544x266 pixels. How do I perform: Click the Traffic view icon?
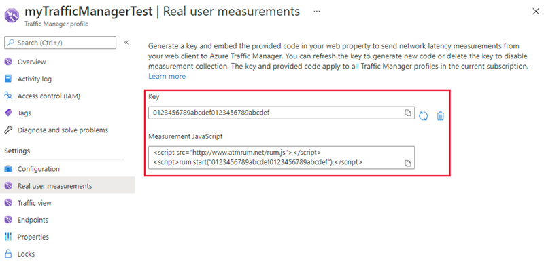pos(8,203)
